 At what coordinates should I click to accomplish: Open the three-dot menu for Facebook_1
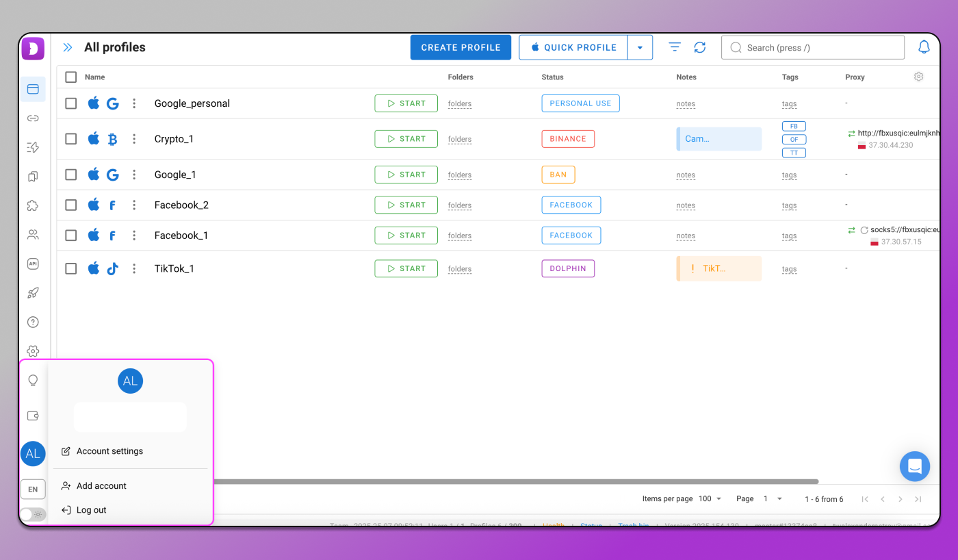134,236
